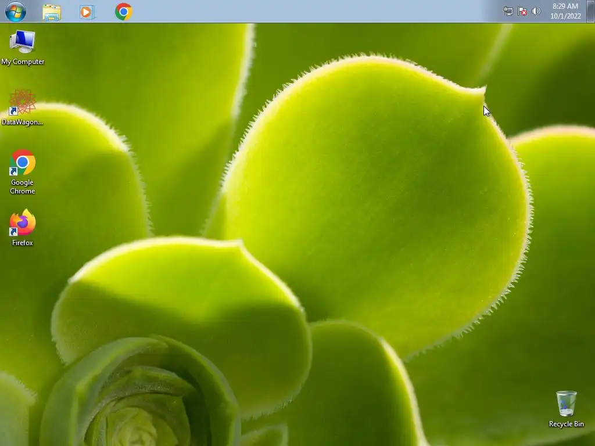Launch Windows Media Player from taskbar

click(x=87, y=12)
